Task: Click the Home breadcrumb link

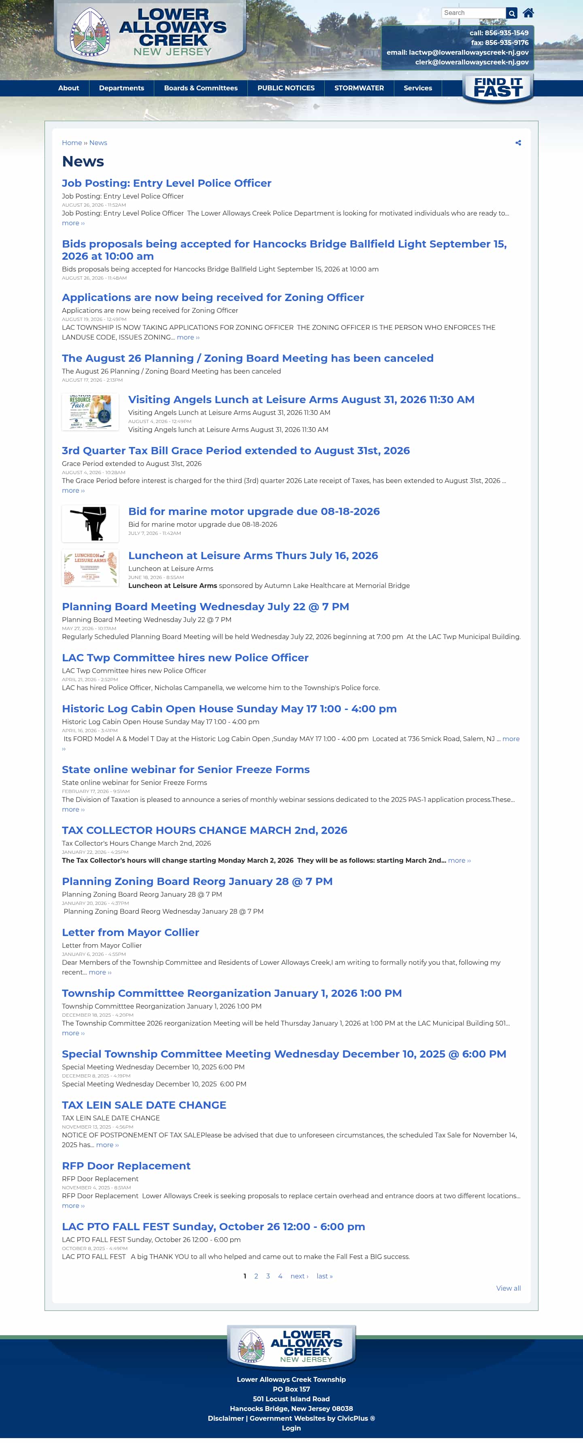Action: [72, 143]
